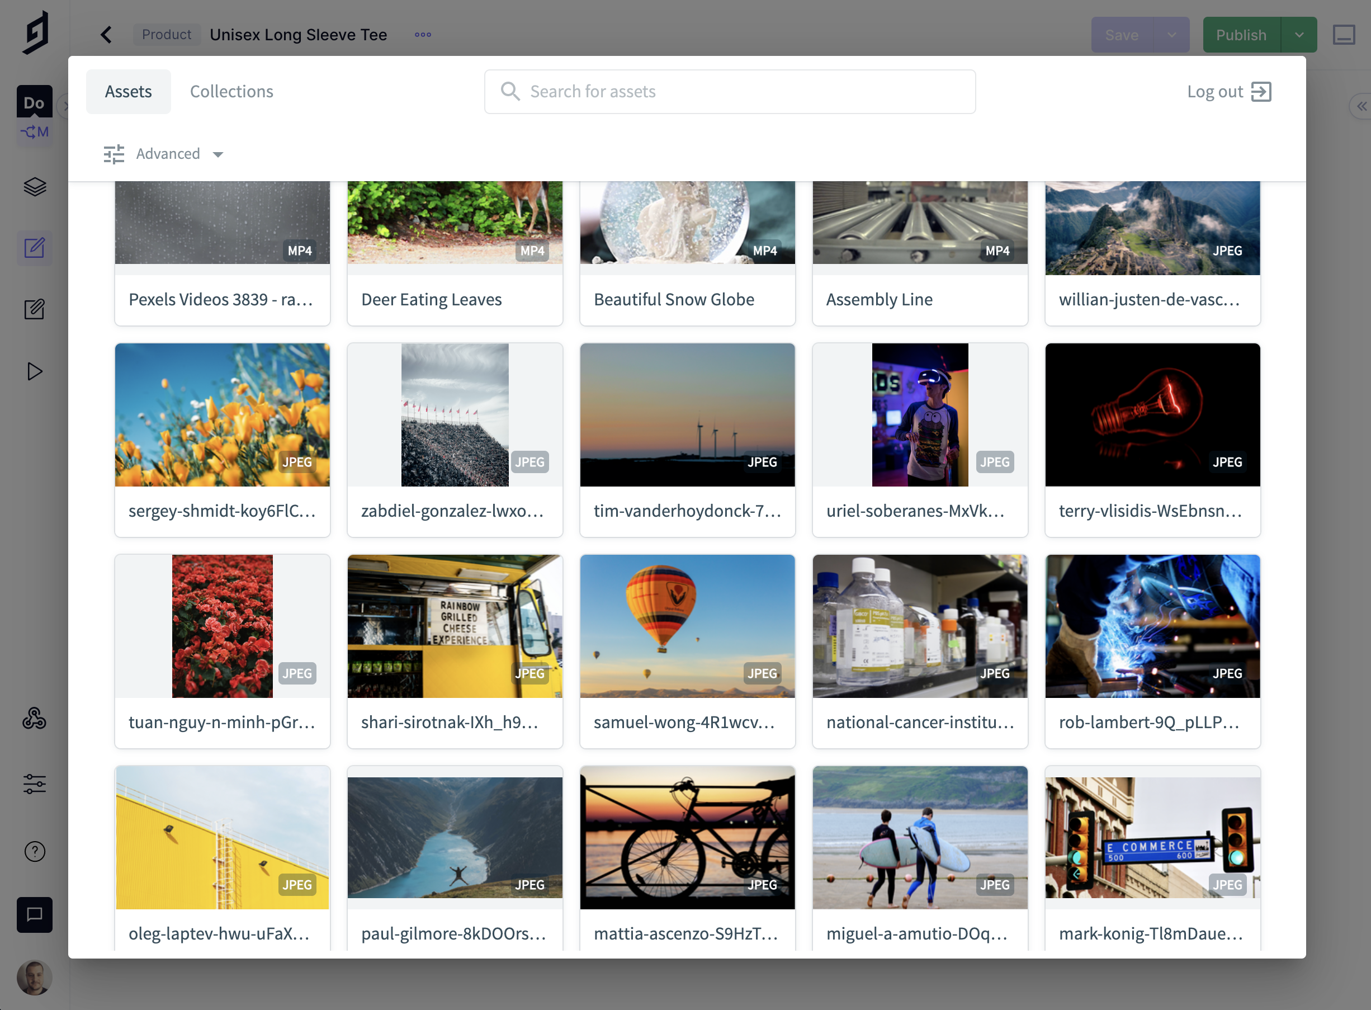
Task: Click back arrow to return to product
Action: [x=106, y=35]
